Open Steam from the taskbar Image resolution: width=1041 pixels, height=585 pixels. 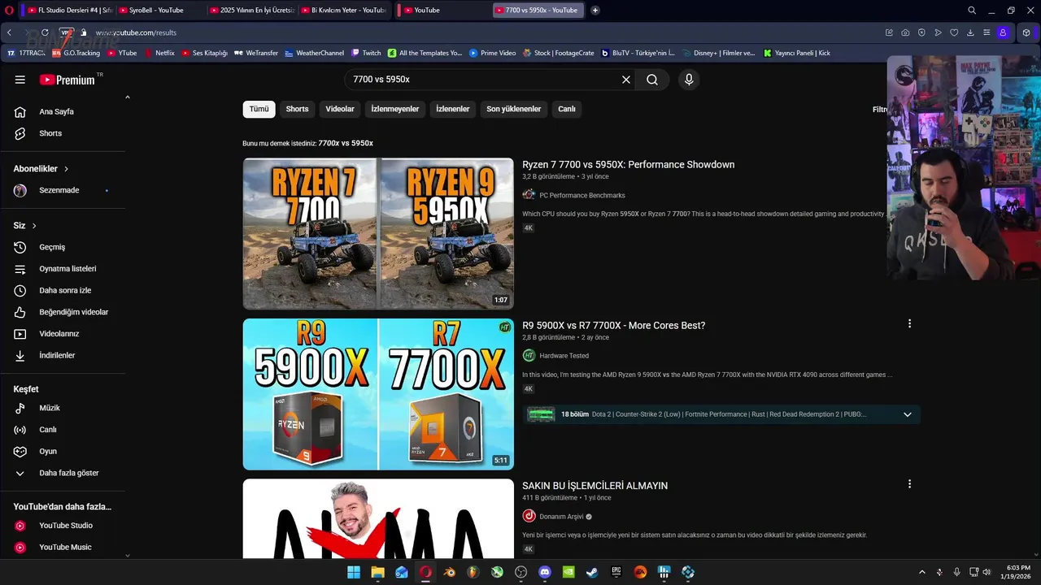coord(593,572)
